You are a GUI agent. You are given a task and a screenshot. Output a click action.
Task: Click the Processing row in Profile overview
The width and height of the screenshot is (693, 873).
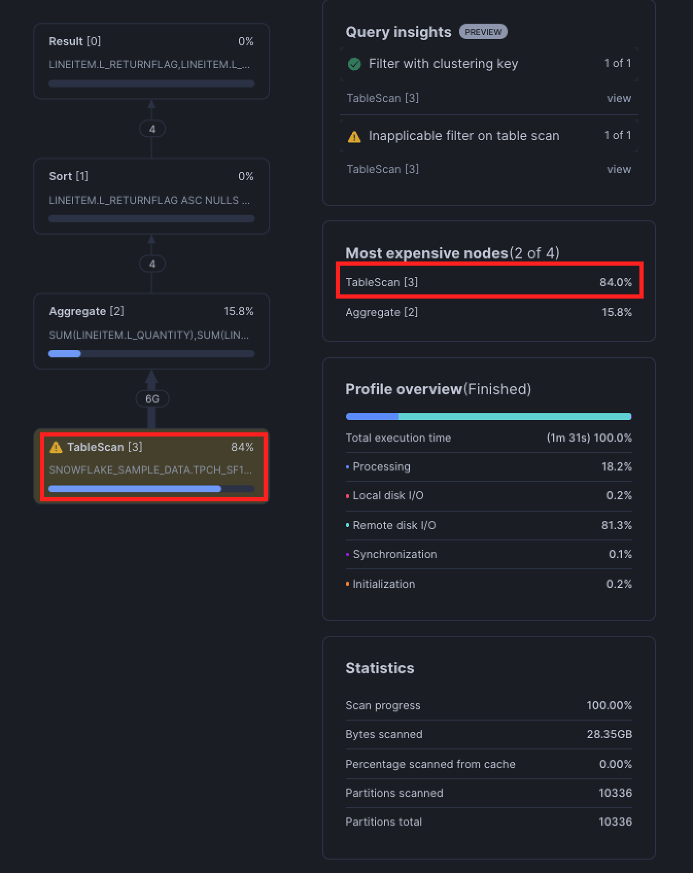click(x=489, y=467)
